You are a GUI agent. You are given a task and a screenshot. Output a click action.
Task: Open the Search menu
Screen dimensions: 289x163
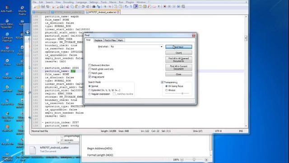49,2
